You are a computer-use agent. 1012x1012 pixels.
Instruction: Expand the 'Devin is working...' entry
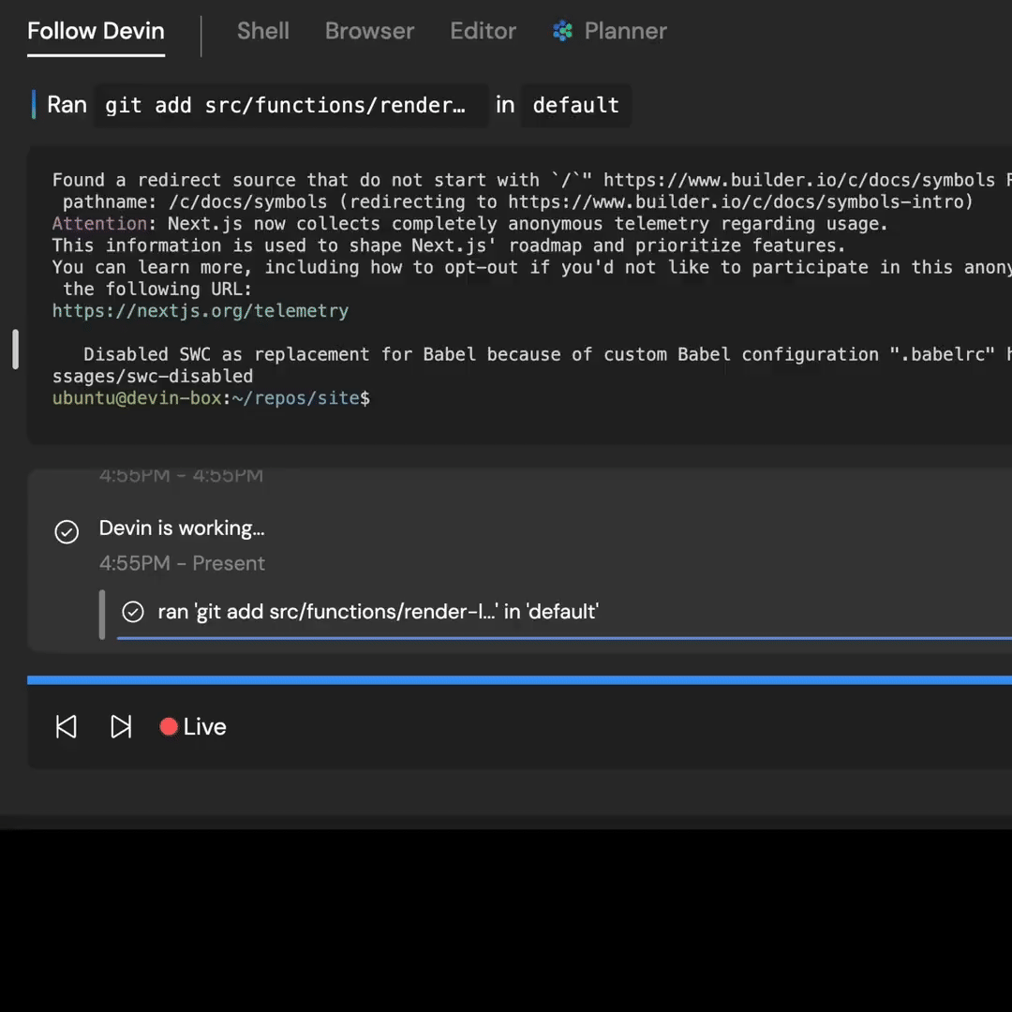[x=182, y=528]
